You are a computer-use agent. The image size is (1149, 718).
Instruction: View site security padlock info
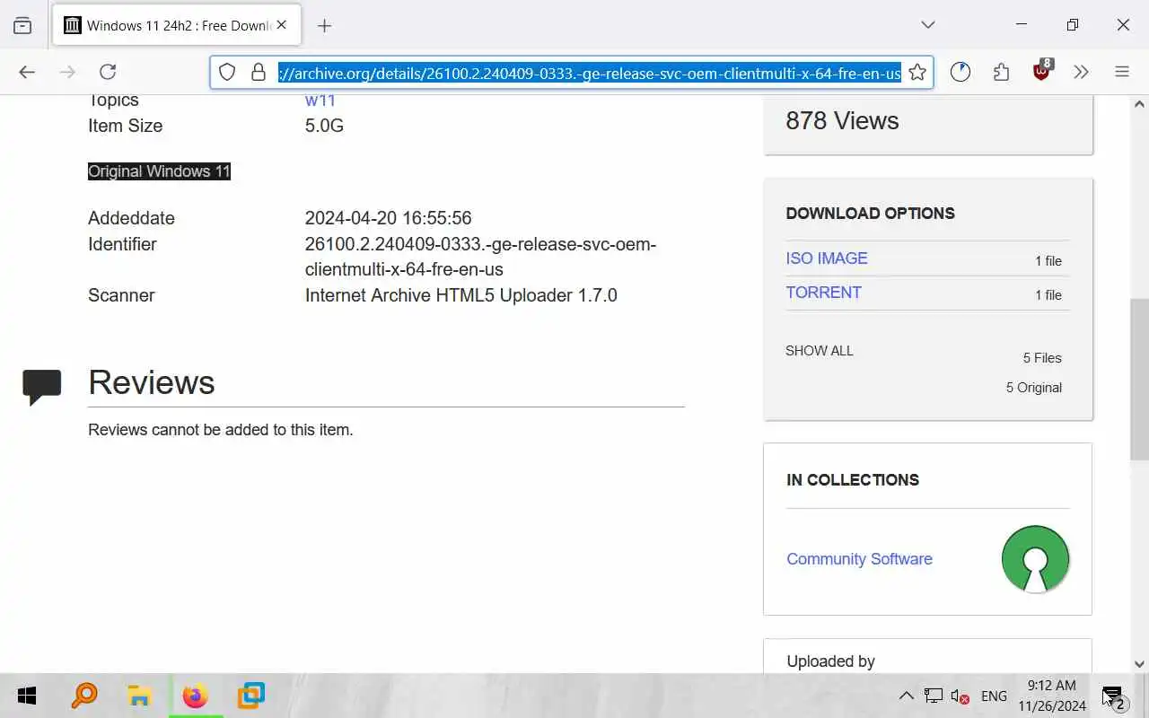pyautogui.click(x=259, y=72)
